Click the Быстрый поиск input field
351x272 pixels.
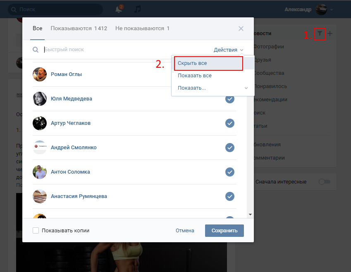(x=124, y=50)
